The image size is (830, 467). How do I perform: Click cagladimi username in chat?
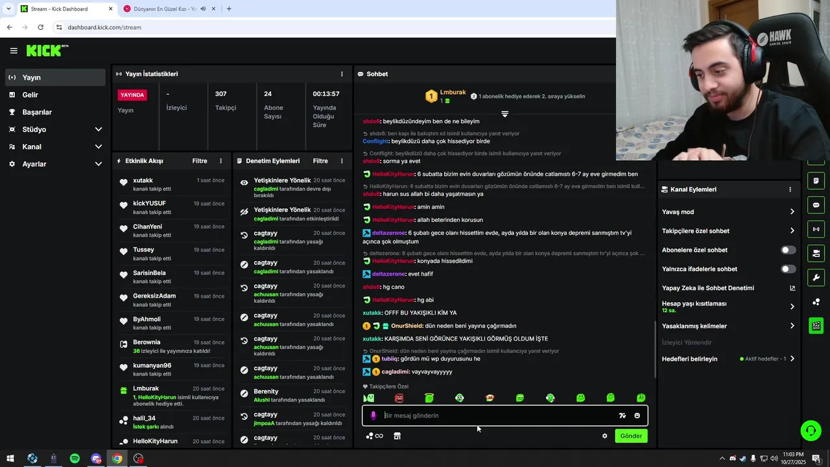pos(395,372)
